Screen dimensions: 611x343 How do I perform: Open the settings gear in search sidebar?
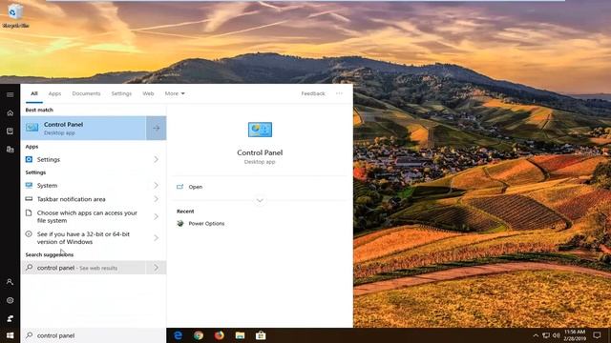(x=11, y=300)
